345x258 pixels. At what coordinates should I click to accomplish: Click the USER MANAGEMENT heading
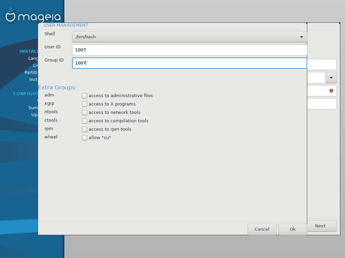click(x=66, y=25)
